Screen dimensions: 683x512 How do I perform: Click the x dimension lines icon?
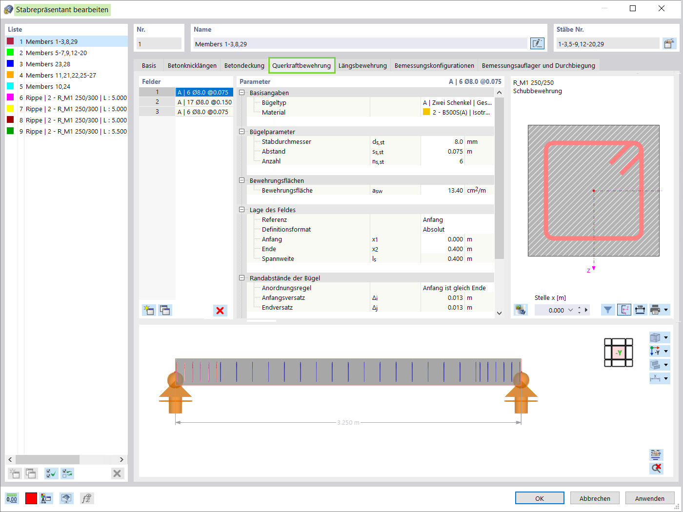click(x=655, y=378)
